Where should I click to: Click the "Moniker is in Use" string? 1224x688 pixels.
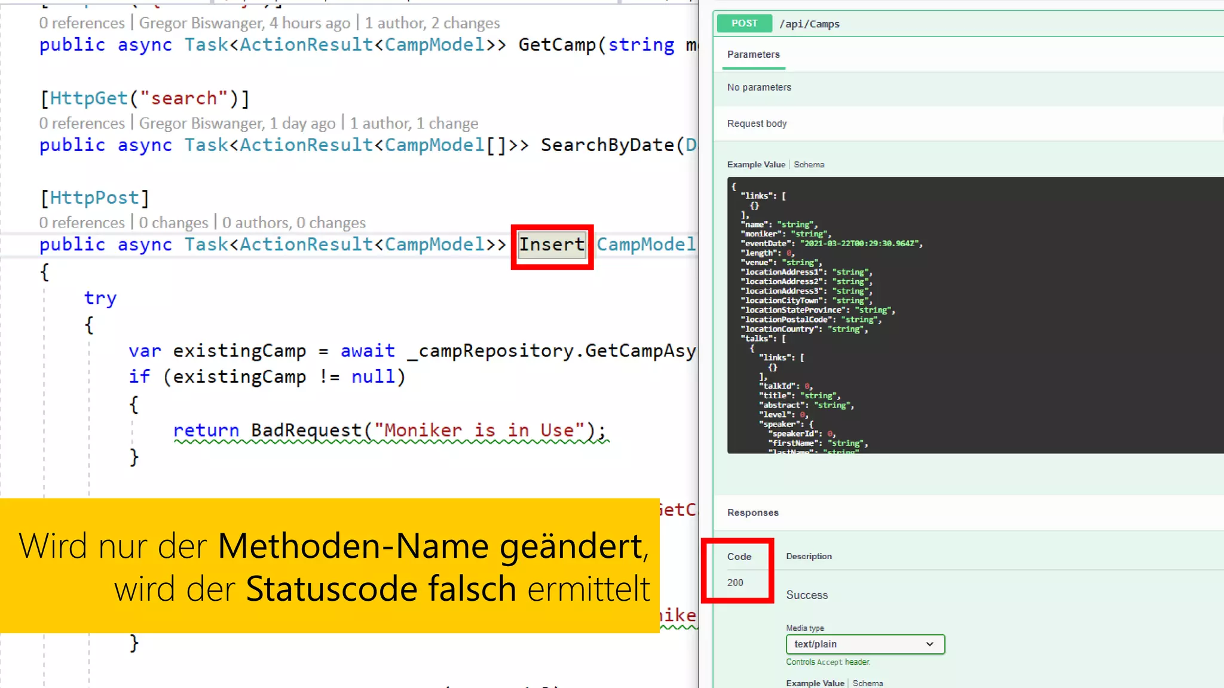[x=479, y=431]
